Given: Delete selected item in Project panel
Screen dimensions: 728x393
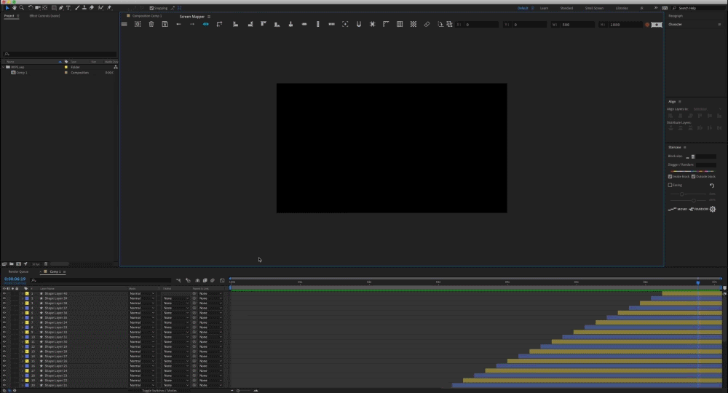Looking at the screenshot, I should click(46, 264).
